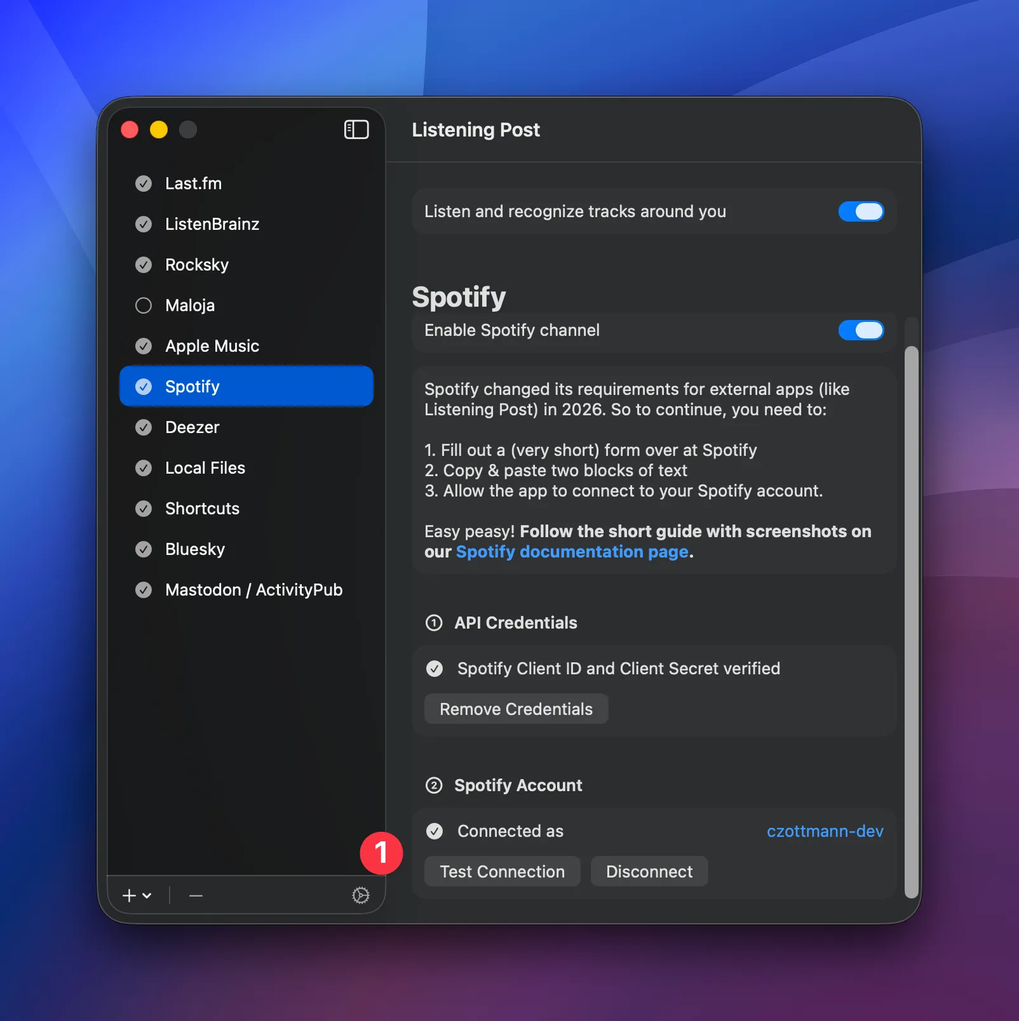Open the Spotify documentation page link
The image size is (1019, 1021).
click(x=572, y=552)
